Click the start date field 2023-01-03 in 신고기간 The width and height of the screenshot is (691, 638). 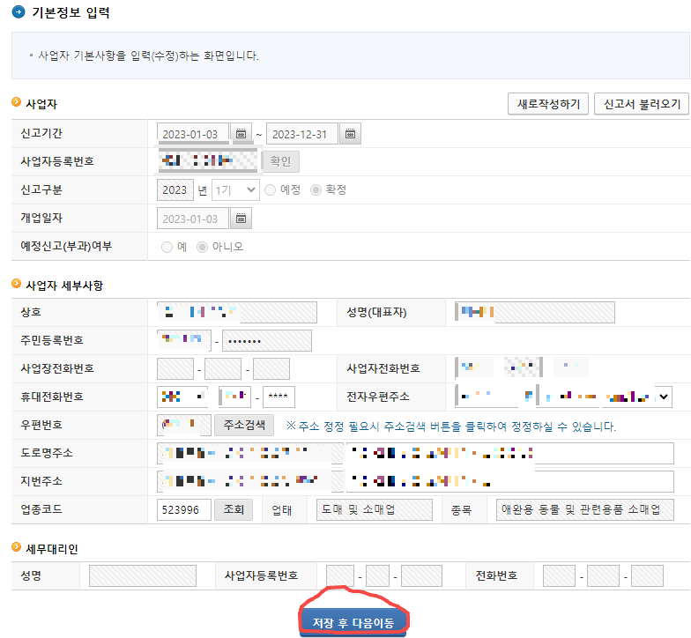[x=193, y=134]
